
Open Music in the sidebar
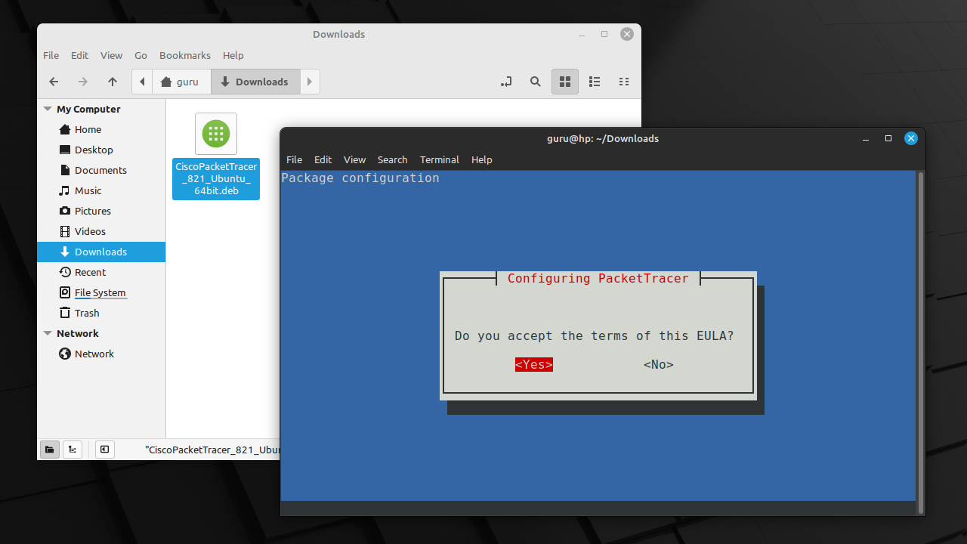click(x=101, y=190)
